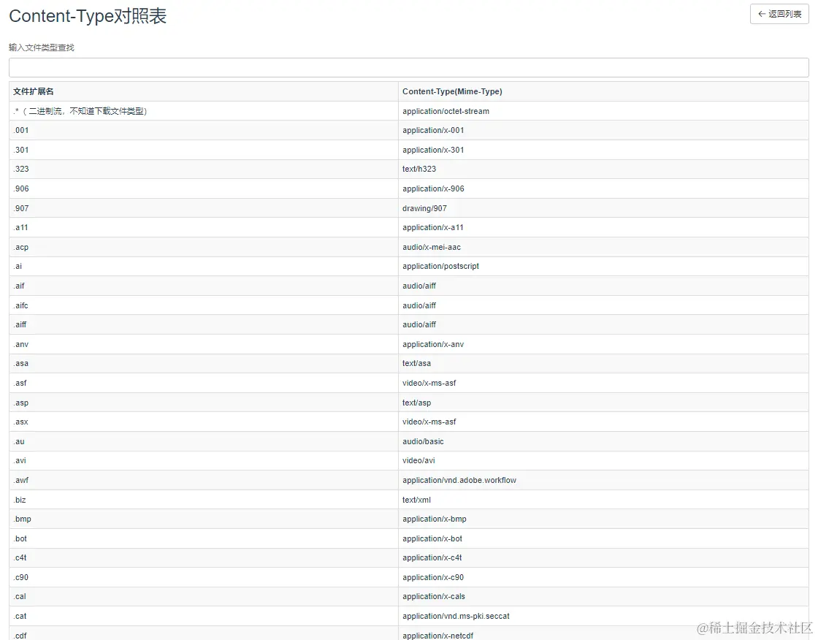
Task: Select the .aiff row
Action: pos(204,324)
